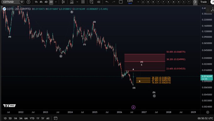Screen dimensions: 214x121
Task: Set range to 3M
Action: click(20, 118)
